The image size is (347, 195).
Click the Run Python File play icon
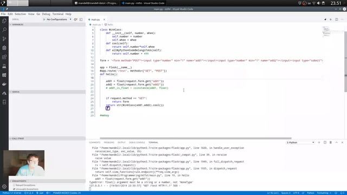pyautogui.click(x=331, y=19)
